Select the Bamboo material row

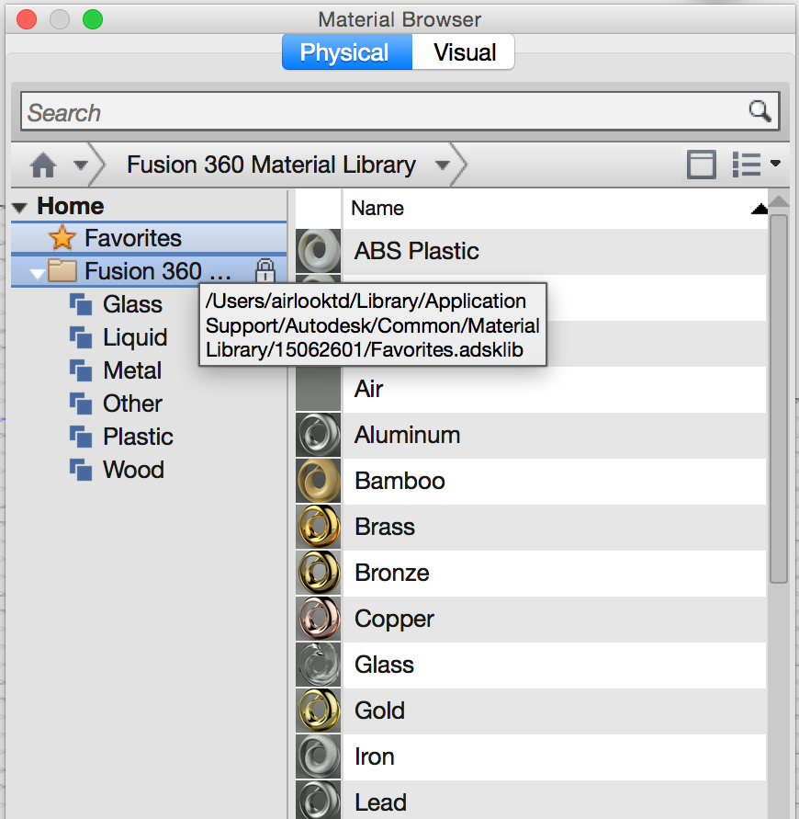[x=531, y=481]
